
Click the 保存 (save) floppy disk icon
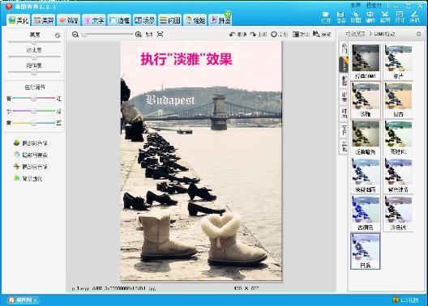pos(340,17)
